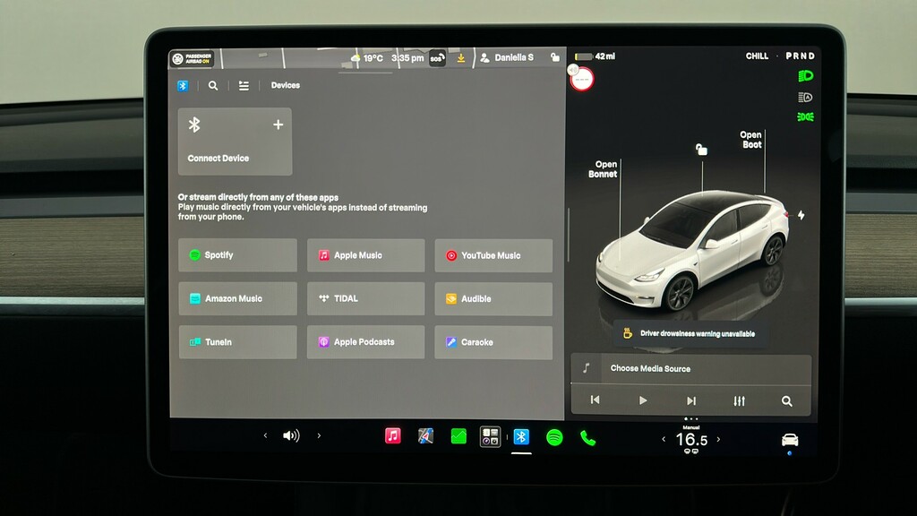Toggle the green fog light icon
917x516 pixels.
coord(805,117)
